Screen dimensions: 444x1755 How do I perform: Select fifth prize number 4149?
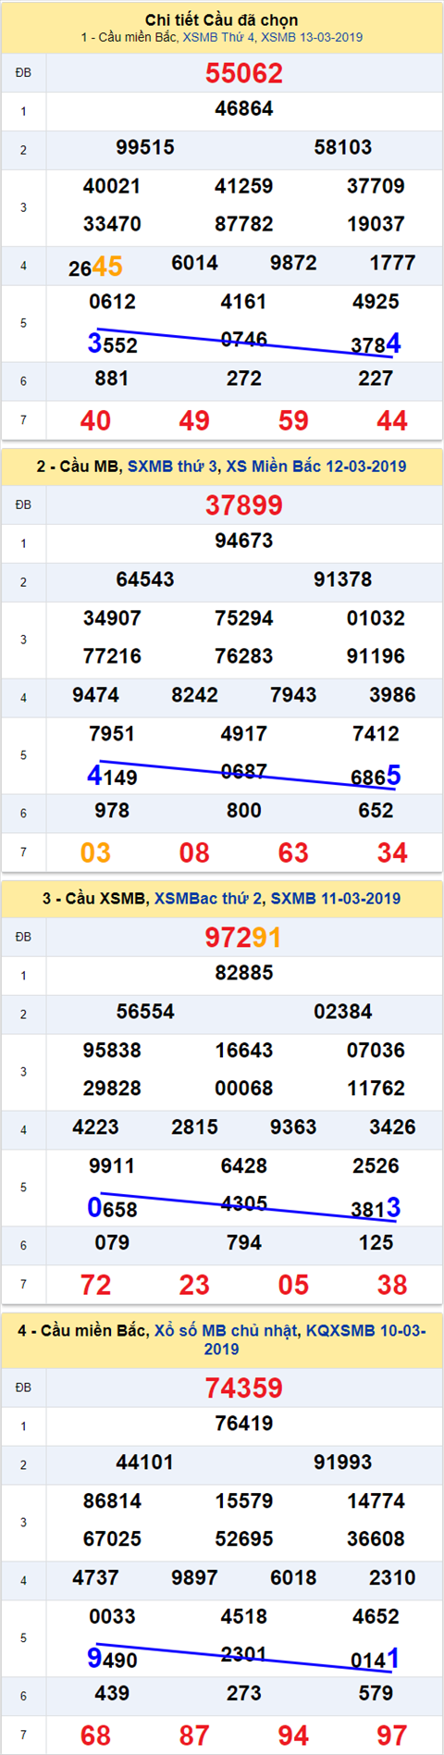[112, 776]
